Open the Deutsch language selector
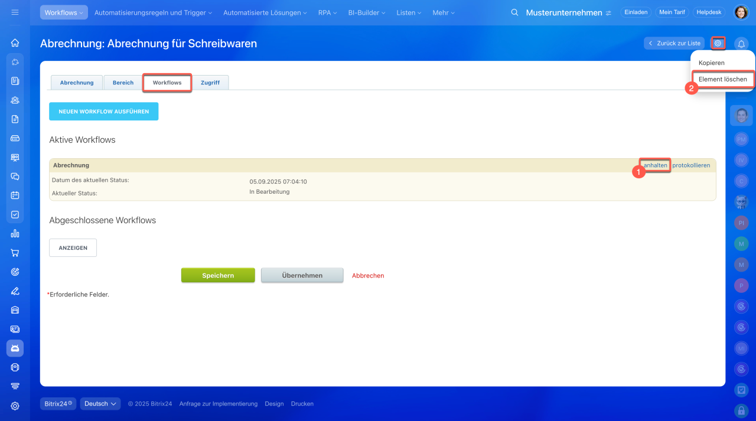756x421 pixels. 100,404
